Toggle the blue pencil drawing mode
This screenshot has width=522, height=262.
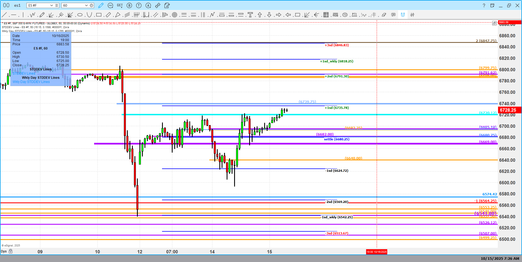pos(101,6)
